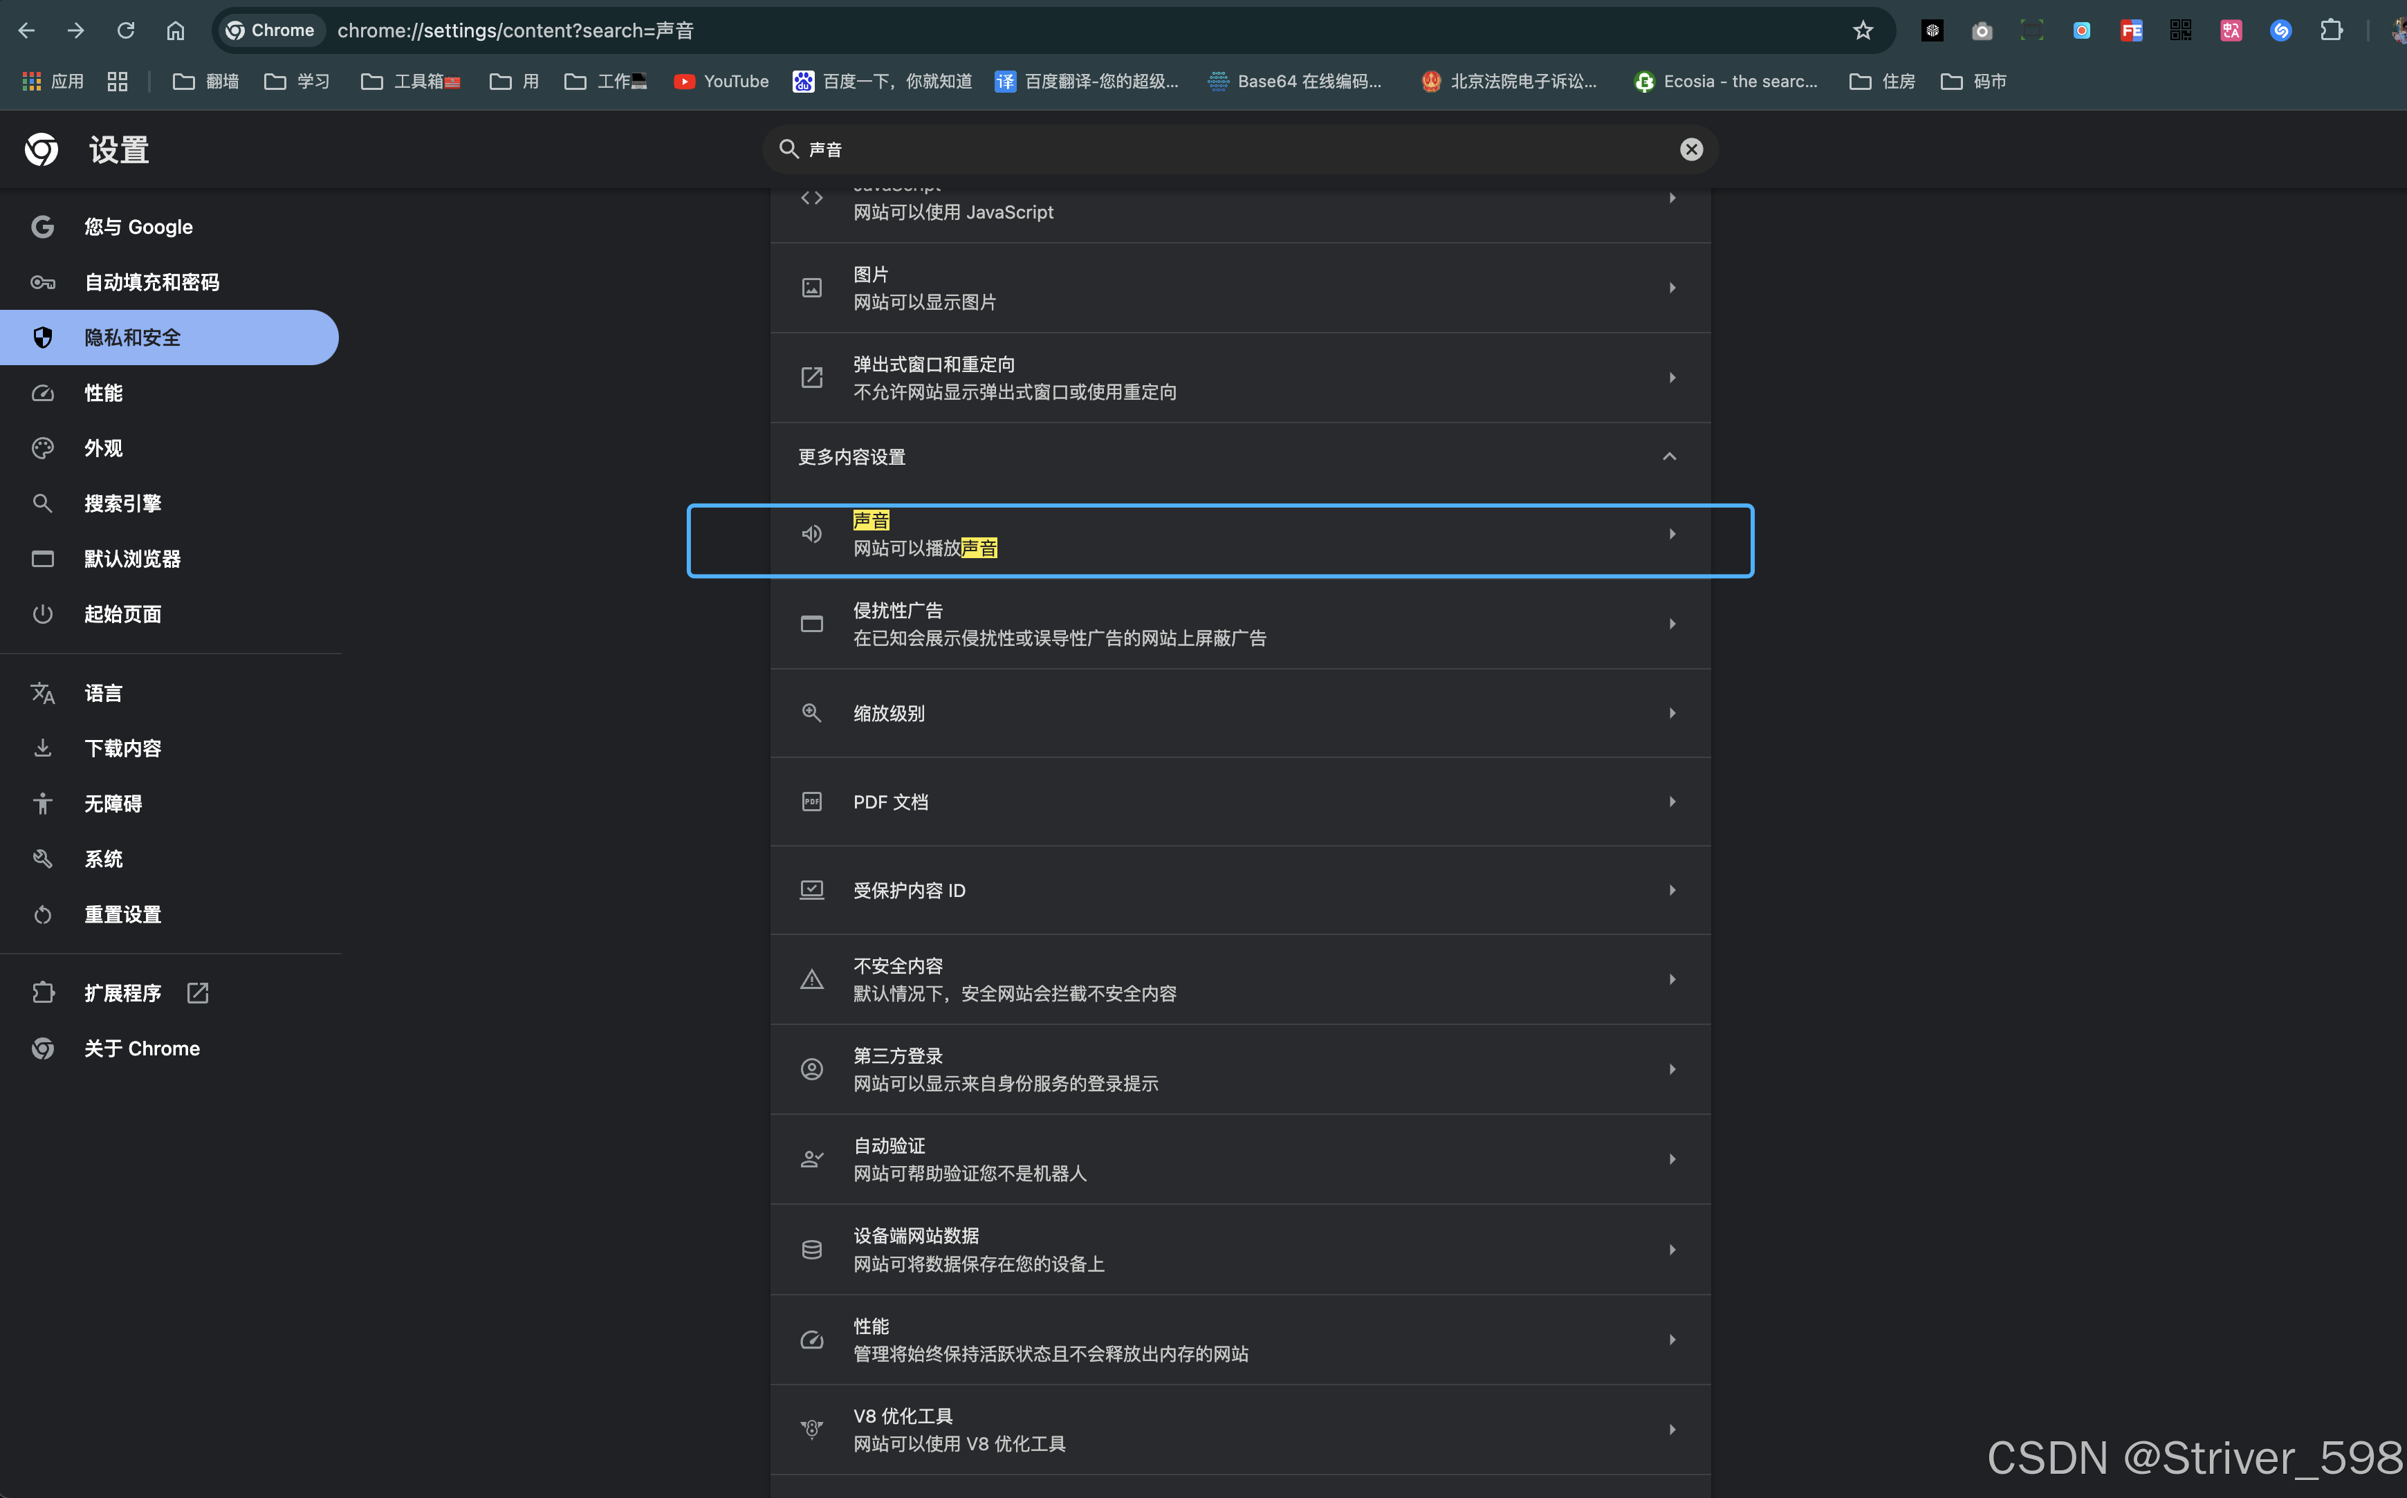Collapse the 更多内容设置 section

click(1669, 456)
